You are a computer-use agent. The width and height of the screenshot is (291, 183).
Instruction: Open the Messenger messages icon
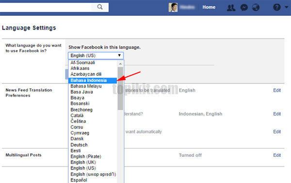coord(244,7)
